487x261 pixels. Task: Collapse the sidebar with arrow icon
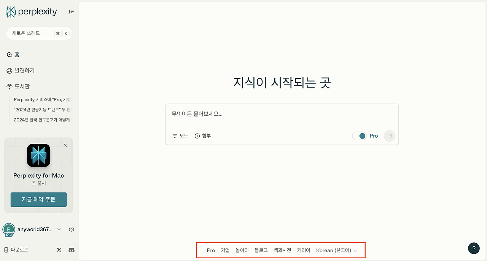click(x=72, y=12)
